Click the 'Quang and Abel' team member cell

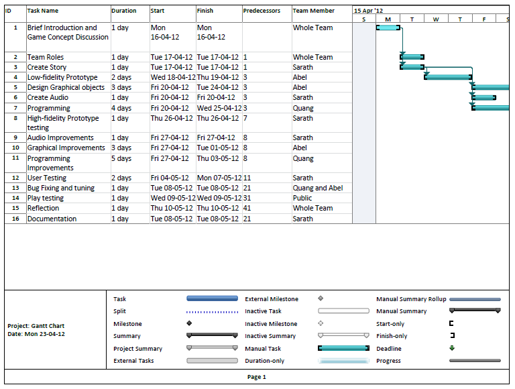(x=318, y=188)
